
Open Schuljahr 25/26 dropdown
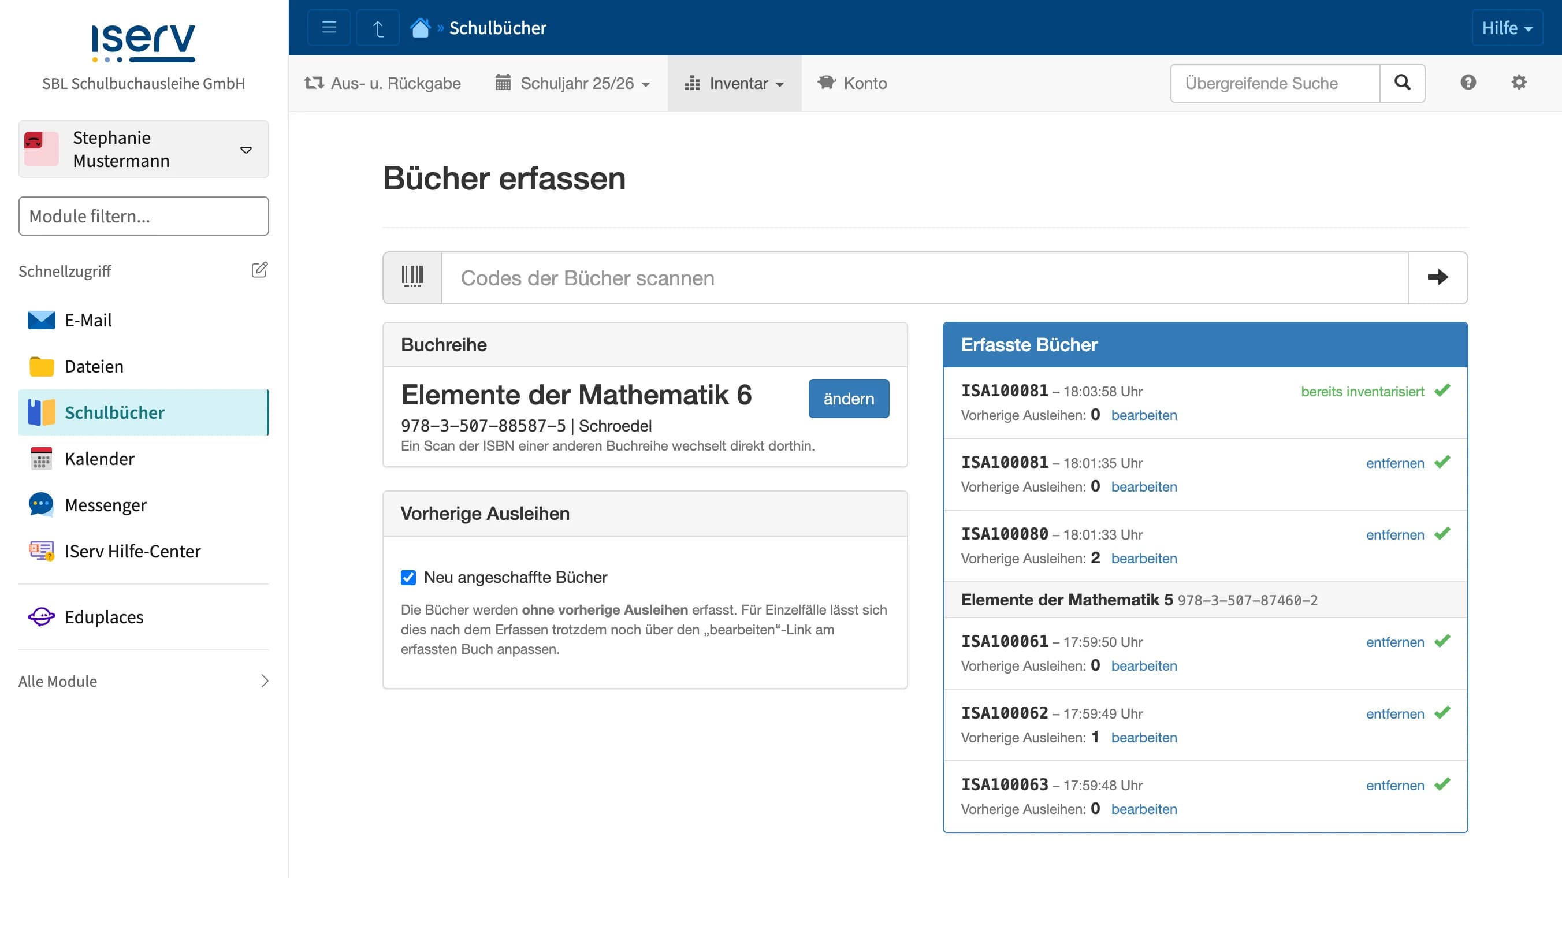572,83
